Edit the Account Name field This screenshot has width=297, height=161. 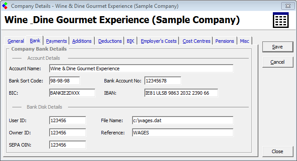pyautogui.click(x=141, y=69)
